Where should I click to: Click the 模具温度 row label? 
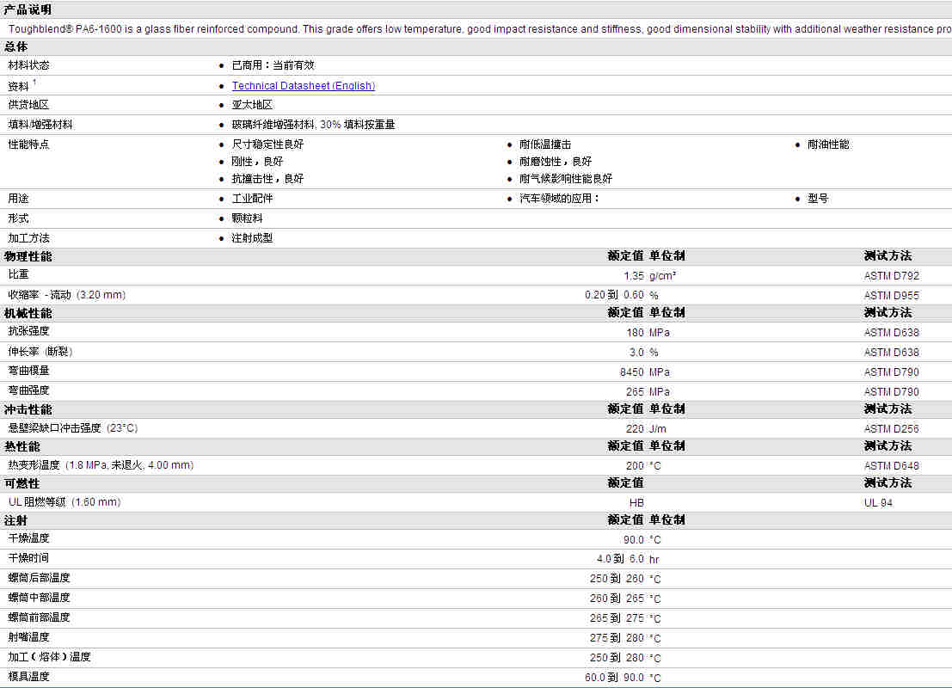(28, 677)
